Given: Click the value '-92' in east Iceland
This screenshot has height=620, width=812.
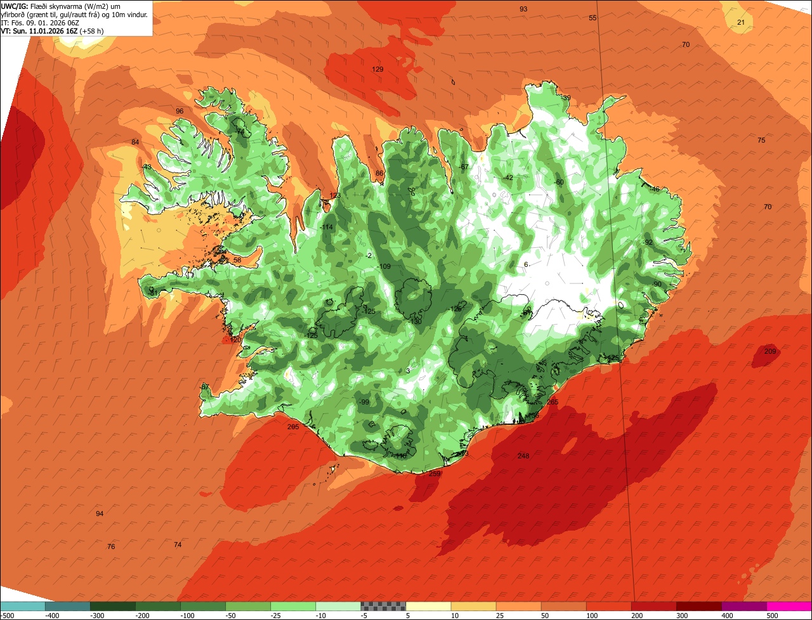Looking at the screenshot, I should tap(648, 242).
